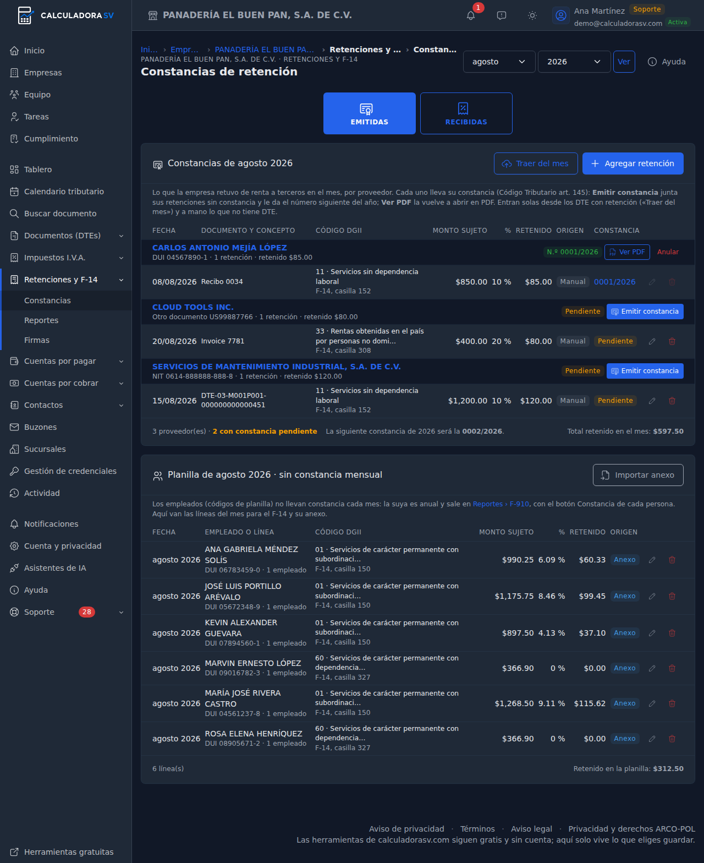Edit Kevin Alexander Guevara's payroll line
The image size is (704, 863).
652,633
